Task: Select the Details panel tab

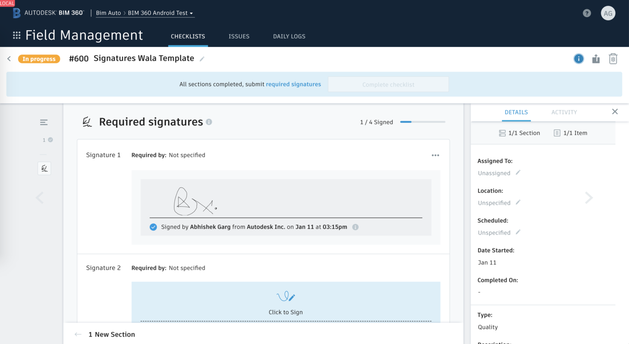Action: 516,112
